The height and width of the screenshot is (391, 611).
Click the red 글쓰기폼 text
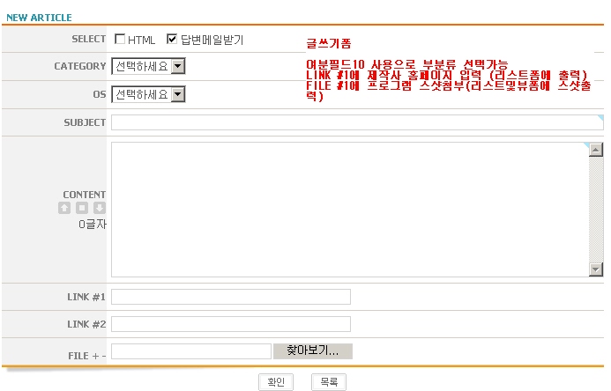click(x=329, y=43)
